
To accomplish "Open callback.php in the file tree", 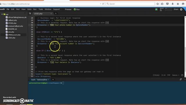I will (12, 20).
